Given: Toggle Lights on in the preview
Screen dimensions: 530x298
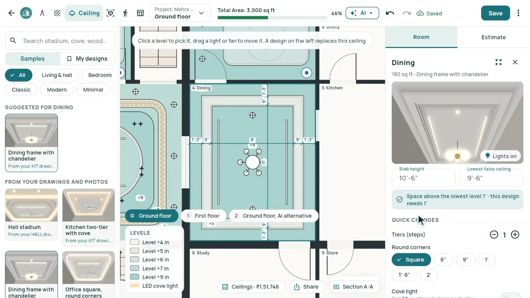Looking at the screenshot, I should pos(501,156).
